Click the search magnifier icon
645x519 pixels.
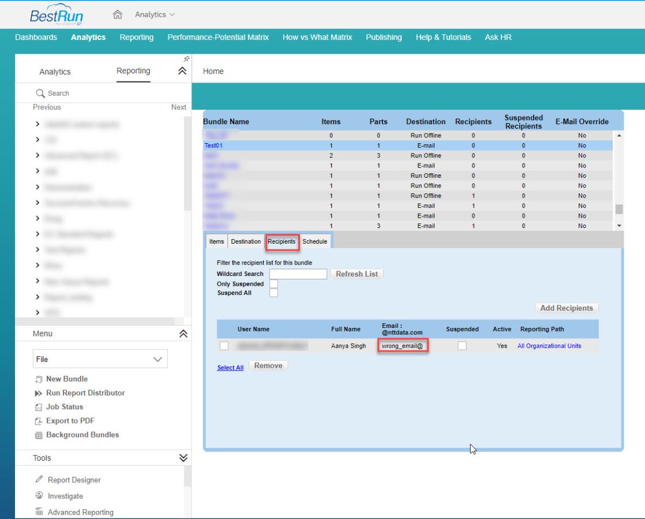(x=40, y=93)
